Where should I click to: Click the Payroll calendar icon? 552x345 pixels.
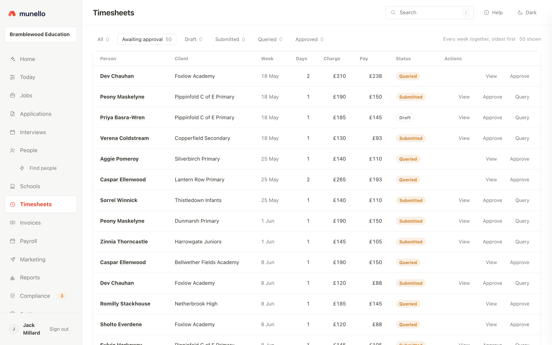(x=13, y=241)
